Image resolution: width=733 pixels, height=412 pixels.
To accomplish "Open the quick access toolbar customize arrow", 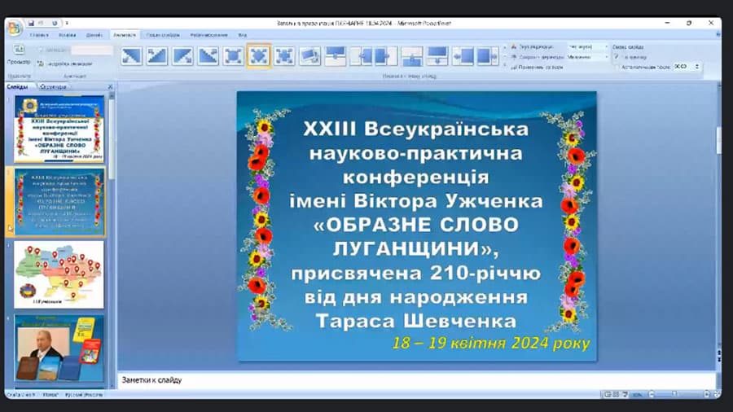I will (67, 23).
